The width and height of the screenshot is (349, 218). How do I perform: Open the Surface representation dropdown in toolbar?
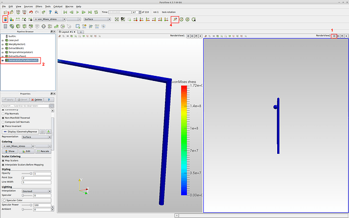98,19
